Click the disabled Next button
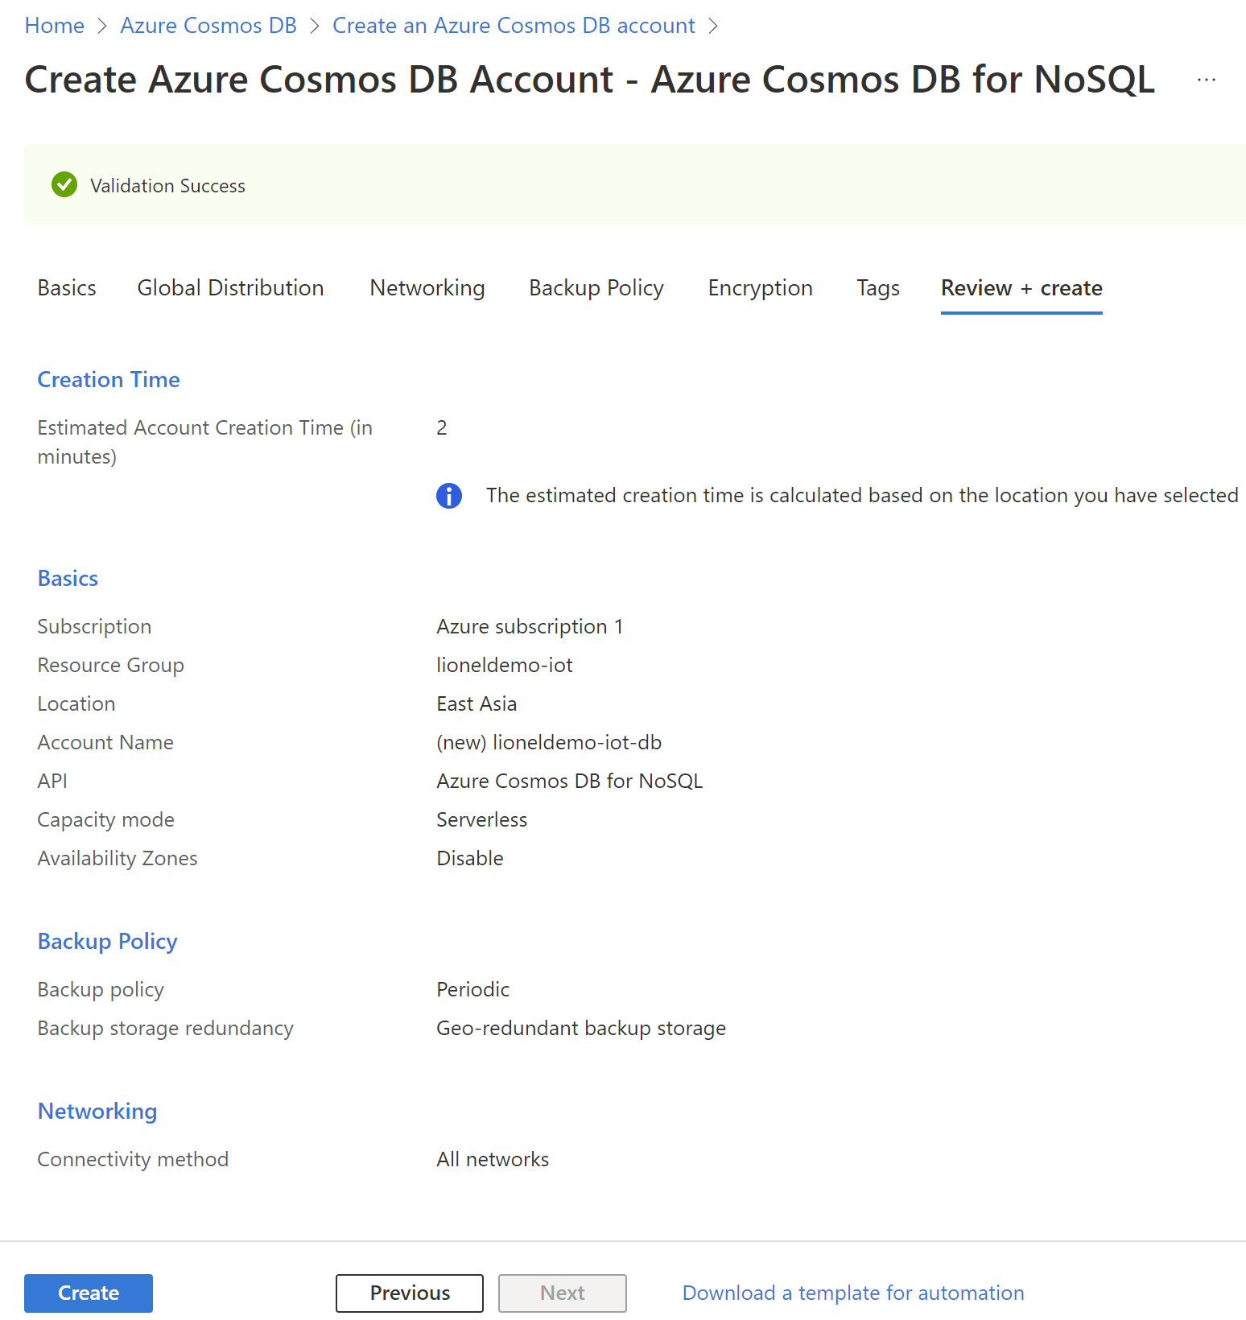 pyautogui.click(x=563, y=1293)
